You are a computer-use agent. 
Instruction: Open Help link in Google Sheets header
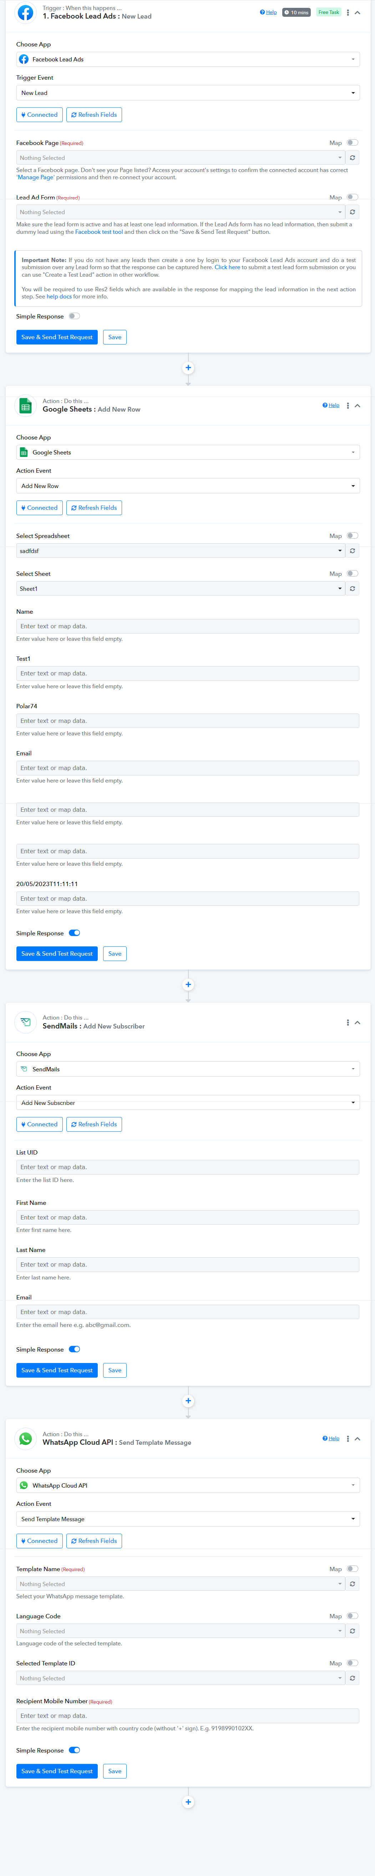(x=331, y=406)
